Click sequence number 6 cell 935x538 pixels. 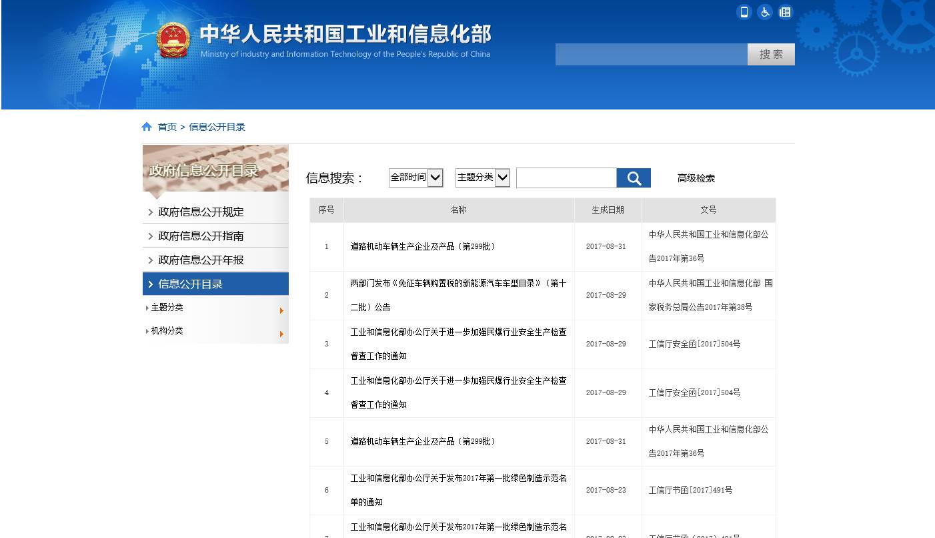coord(327,490)
